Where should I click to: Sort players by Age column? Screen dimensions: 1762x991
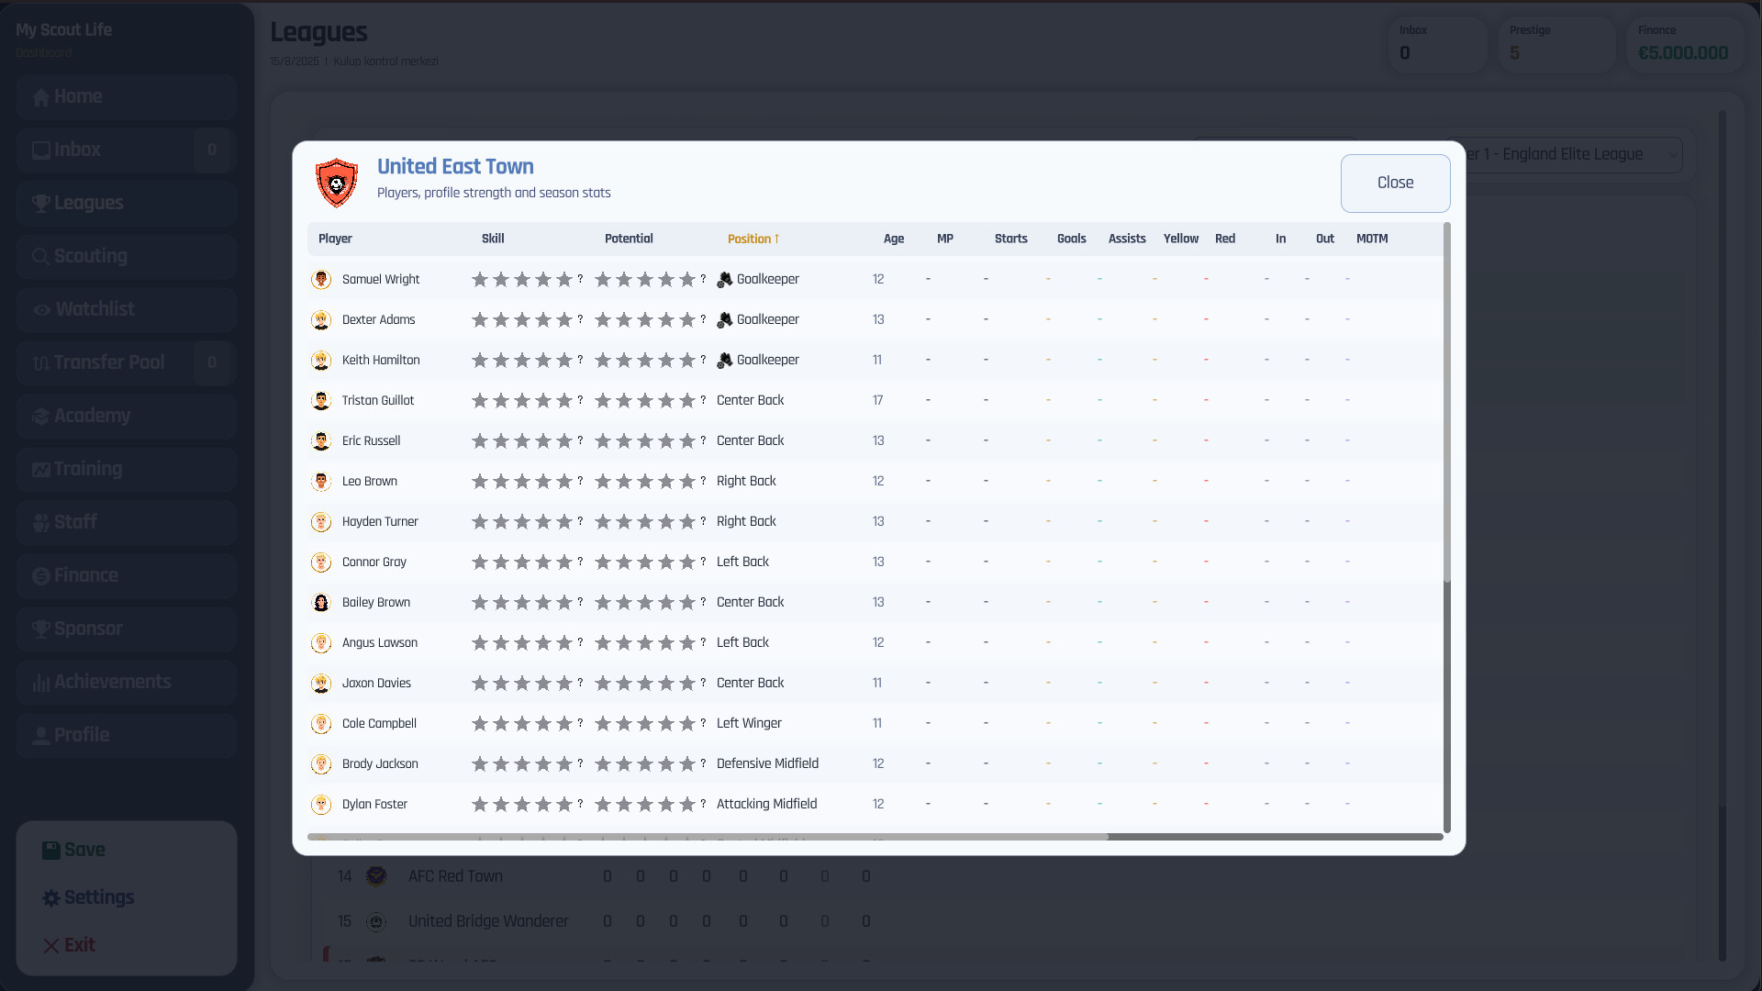(893, 239)
